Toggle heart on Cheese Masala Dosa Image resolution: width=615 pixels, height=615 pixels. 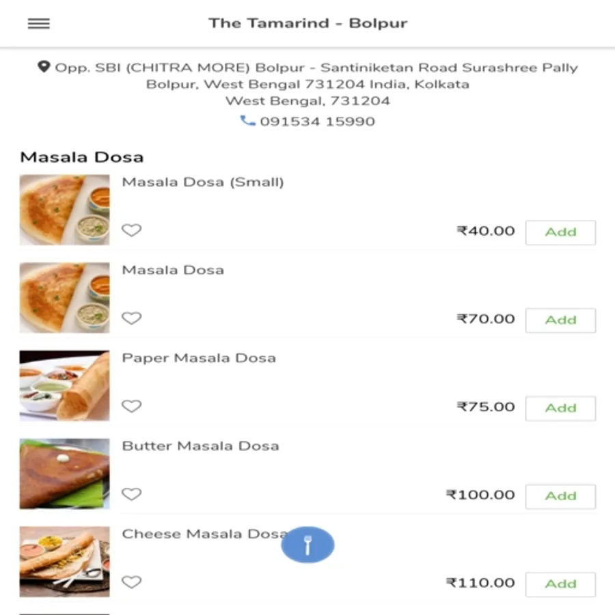coord(131,582)
